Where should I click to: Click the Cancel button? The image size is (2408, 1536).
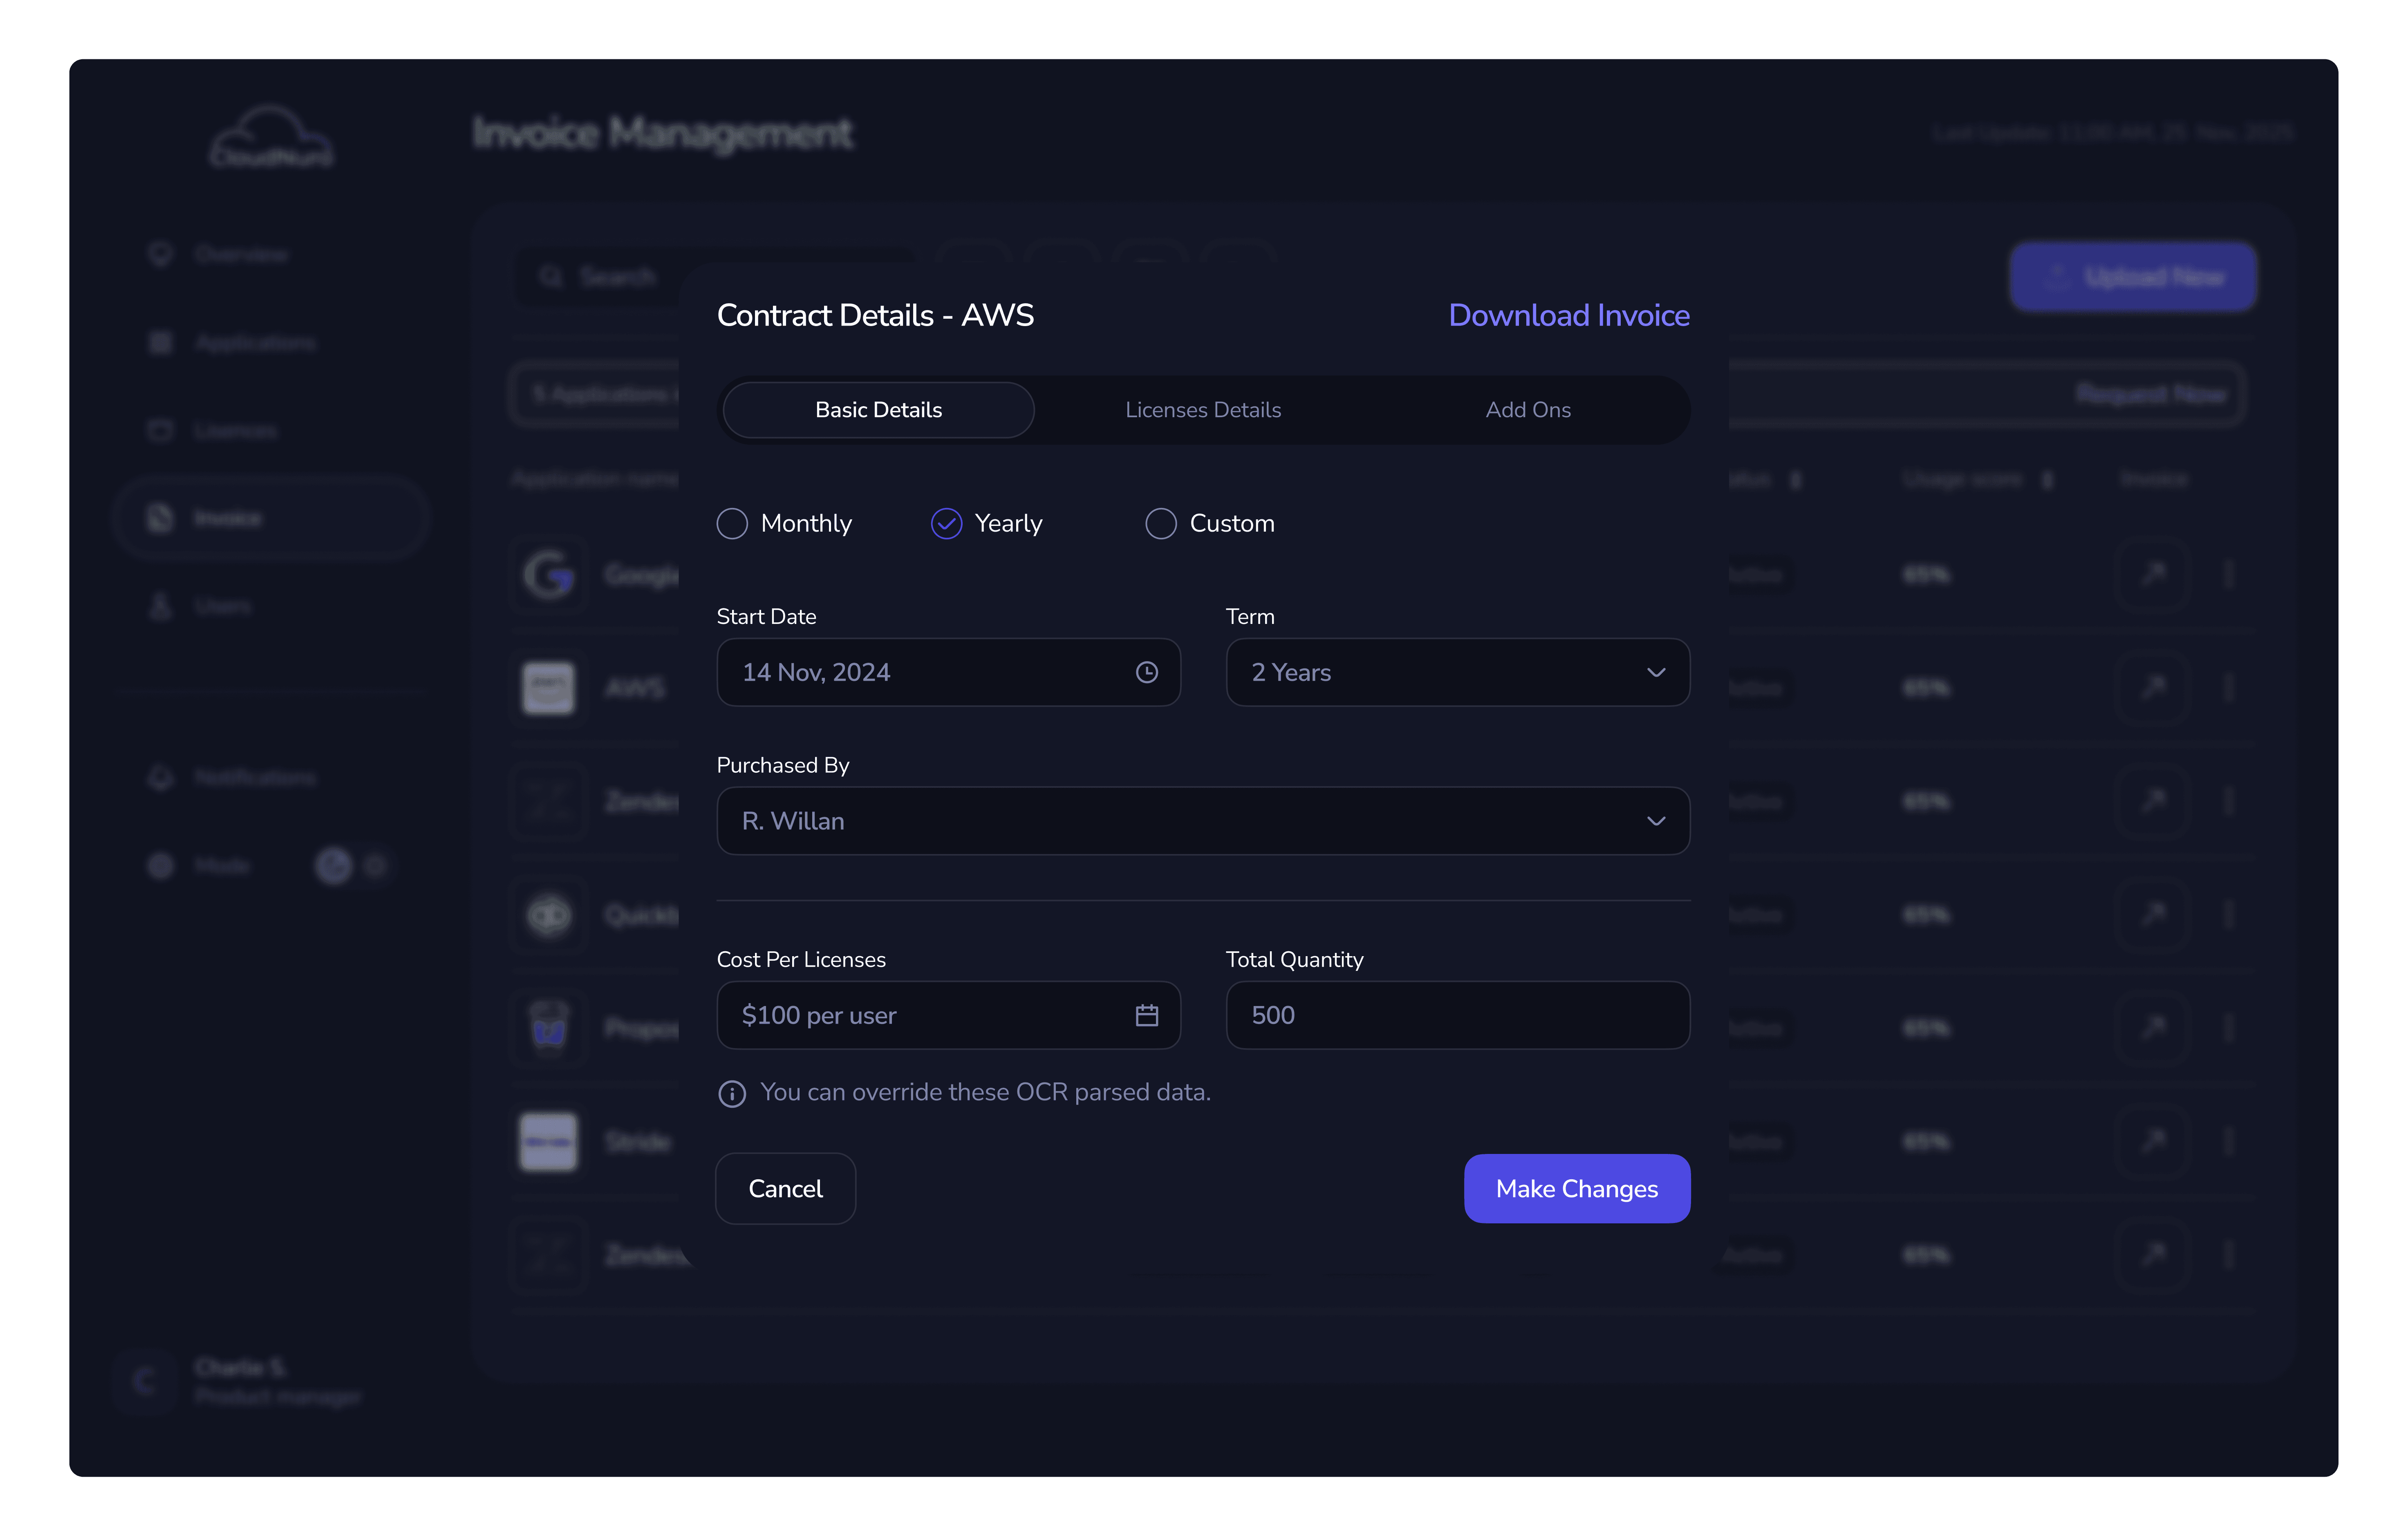(785, 1188)
